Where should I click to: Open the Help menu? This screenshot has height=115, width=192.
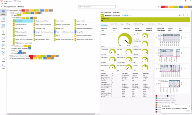5,3
